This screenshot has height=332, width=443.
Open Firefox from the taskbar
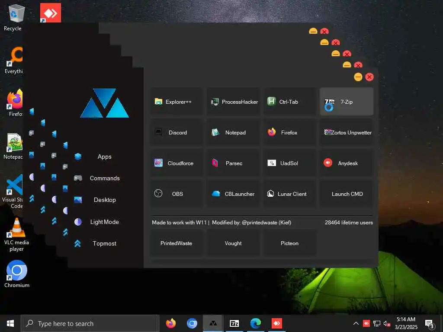[x=170, y=323]
